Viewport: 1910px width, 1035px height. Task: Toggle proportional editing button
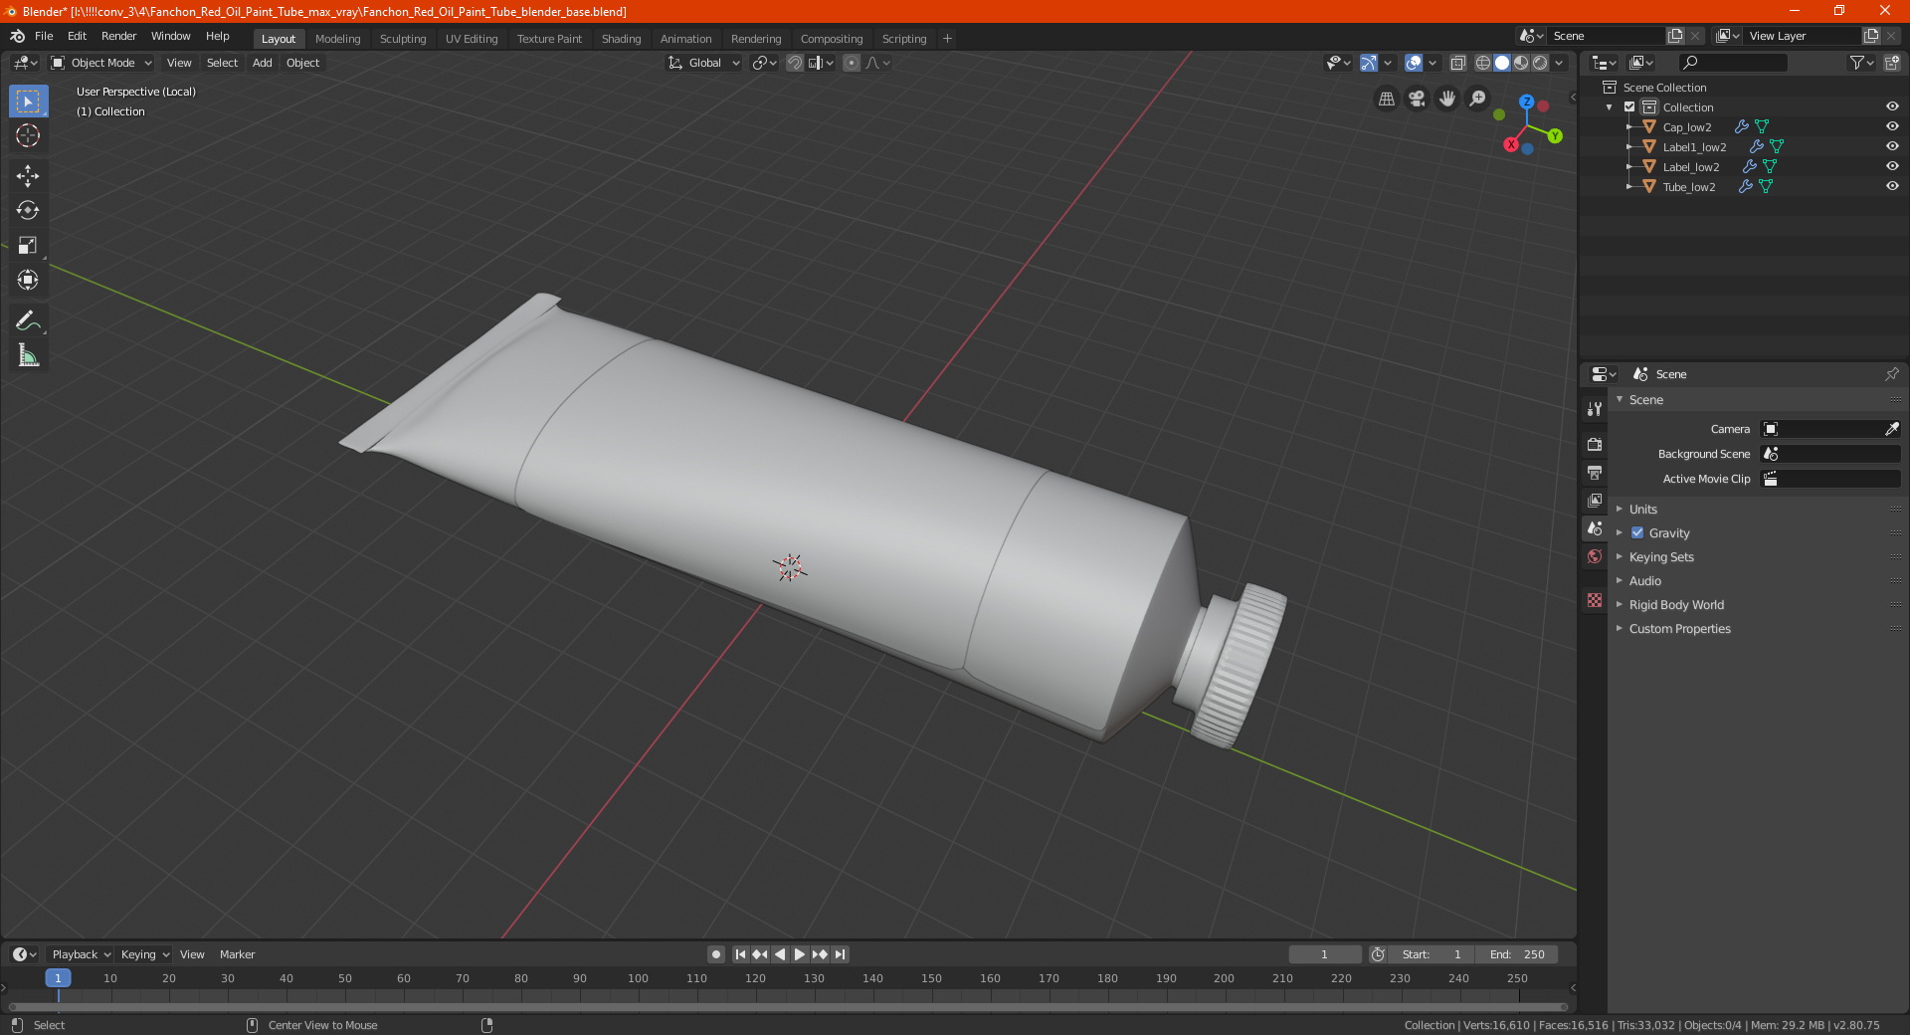click(852, 63)
